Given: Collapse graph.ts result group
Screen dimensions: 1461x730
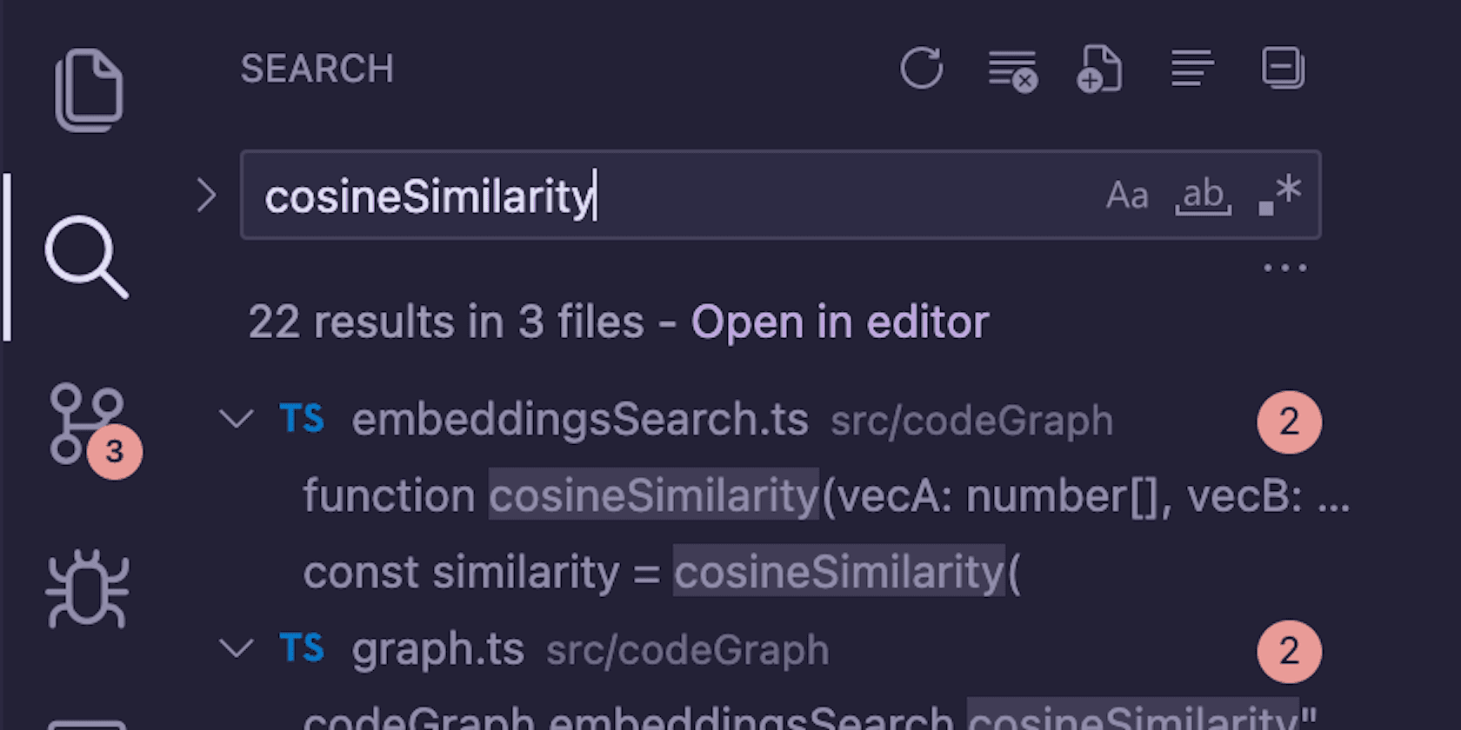Looking at the screenshot, I should [x=236, y=649].
